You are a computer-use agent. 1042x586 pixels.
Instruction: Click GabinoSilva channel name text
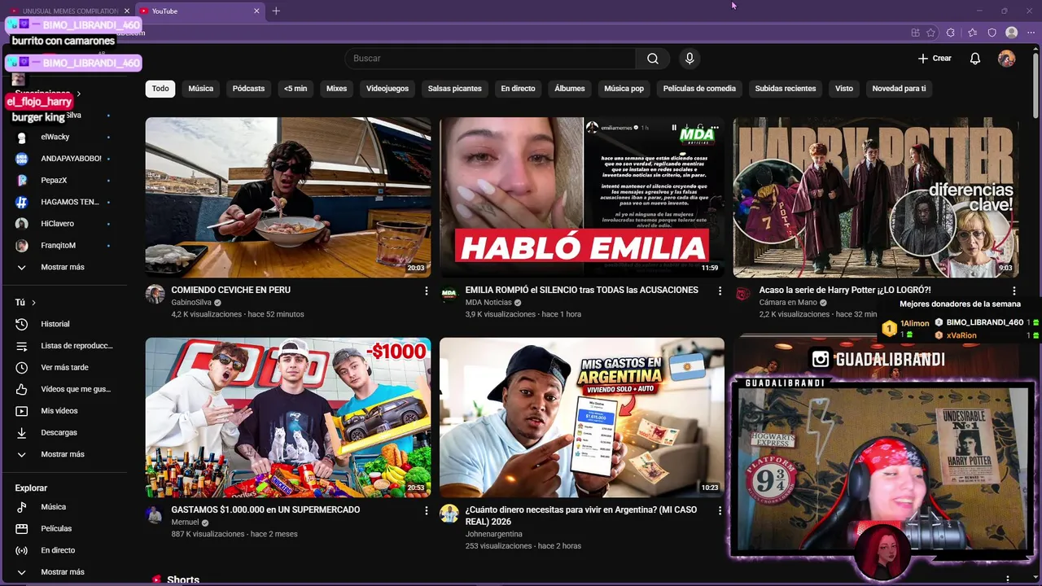pyautogui.click(x=191, y=303)
